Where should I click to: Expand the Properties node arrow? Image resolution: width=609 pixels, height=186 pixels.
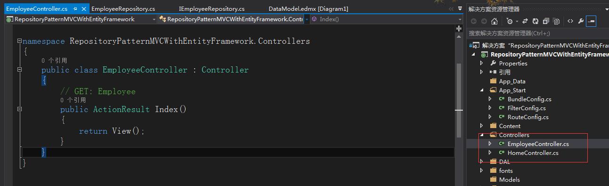coord(481,63)
